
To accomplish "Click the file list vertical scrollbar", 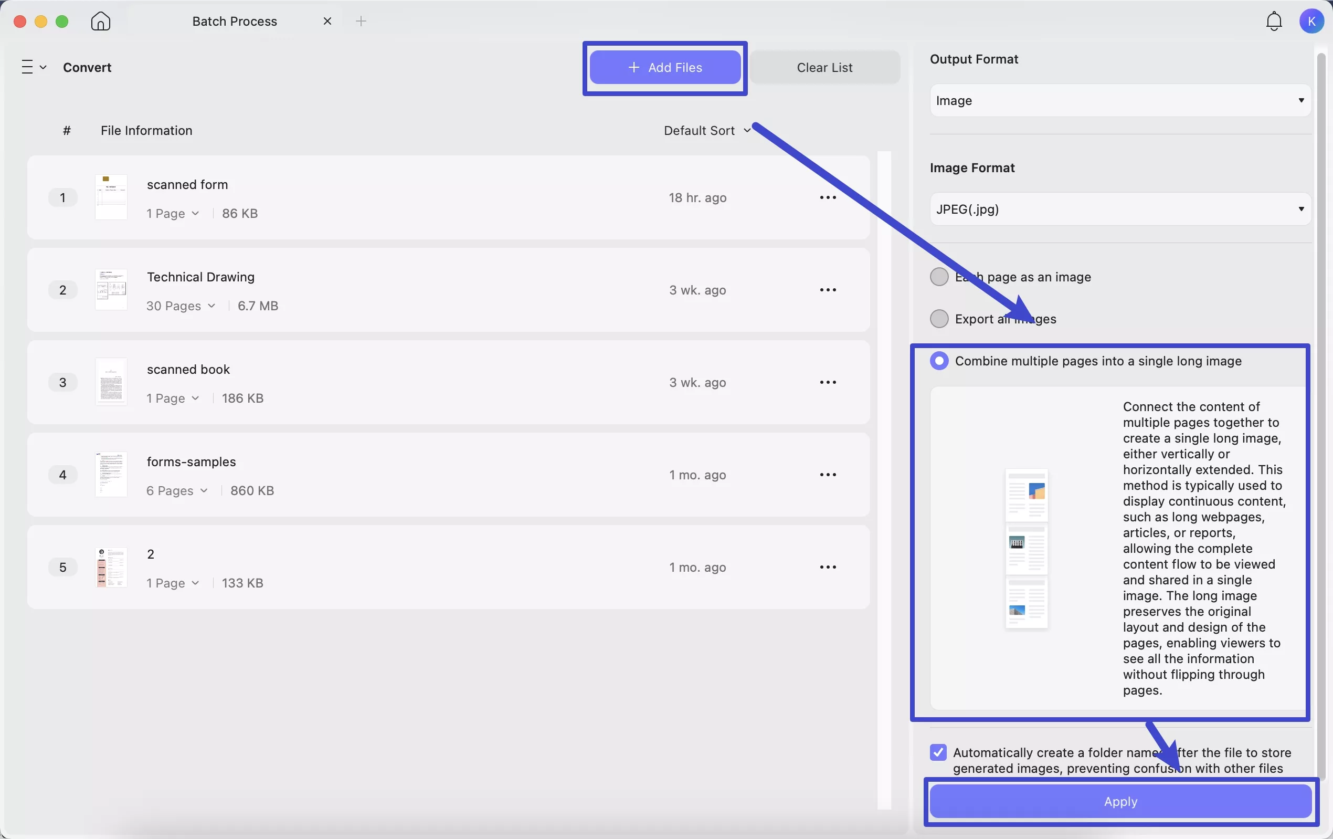I will coord(884,476).
